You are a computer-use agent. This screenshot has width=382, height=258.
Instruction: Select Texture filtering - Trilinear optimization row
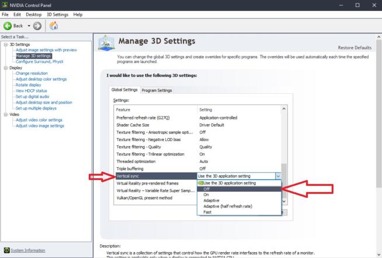point(197,154)
